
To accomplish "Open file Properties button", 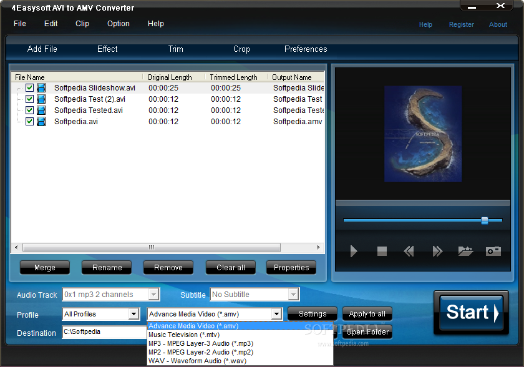I will coord(291,268).
